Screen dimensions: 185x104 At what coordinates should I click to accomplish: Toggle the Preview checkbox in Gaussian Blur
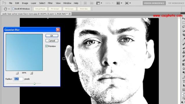pyautogui.click(x=47, y=46)
